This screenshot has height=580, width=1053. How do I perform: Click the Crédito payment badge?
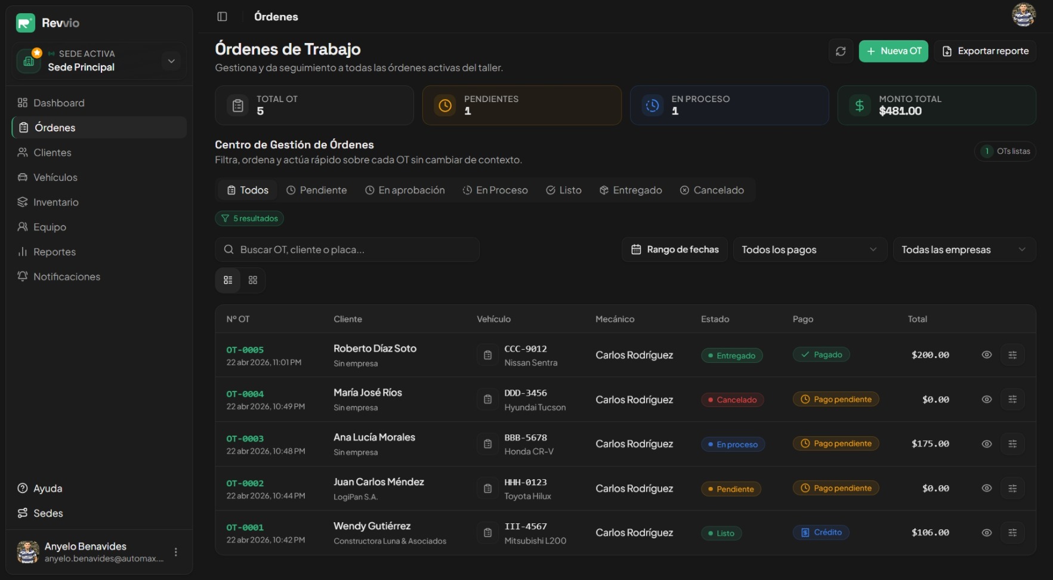[821, 532]
